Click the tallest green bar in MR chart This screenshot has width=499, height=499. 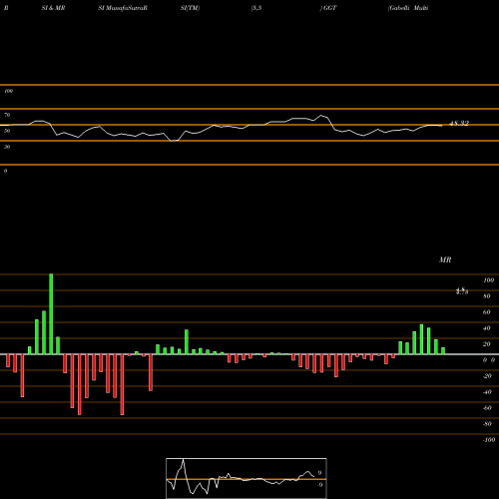51,314
